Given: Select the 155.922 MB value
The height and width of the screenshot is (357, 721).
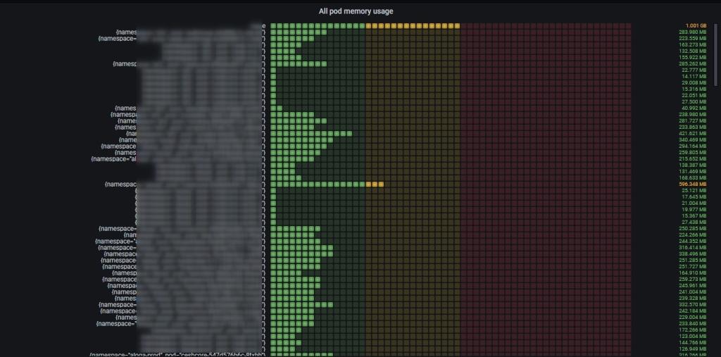Looking at the screenshot, I should coord(693,58).
